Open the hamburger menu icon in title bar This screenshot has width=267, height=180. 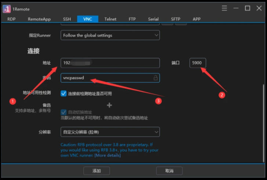[224, 8]
